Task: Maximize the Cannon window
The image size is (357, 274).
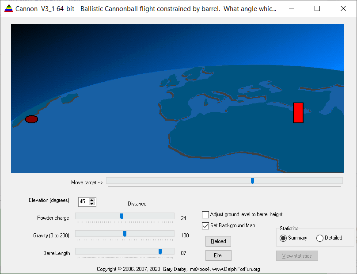Action: (x=317, y=8)
